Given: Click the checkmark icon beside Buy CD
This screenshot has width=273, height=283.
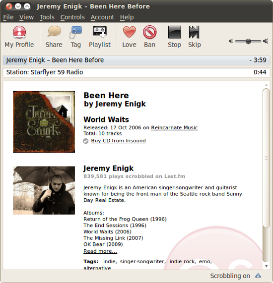Looking at the screenshot, I should coord(86,141).
